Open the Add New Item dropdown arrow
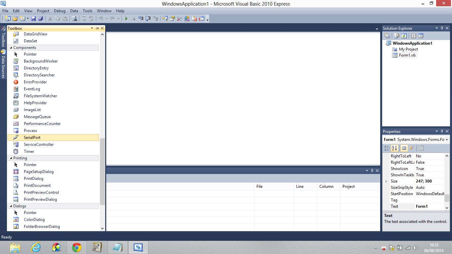 pos(28,19)
